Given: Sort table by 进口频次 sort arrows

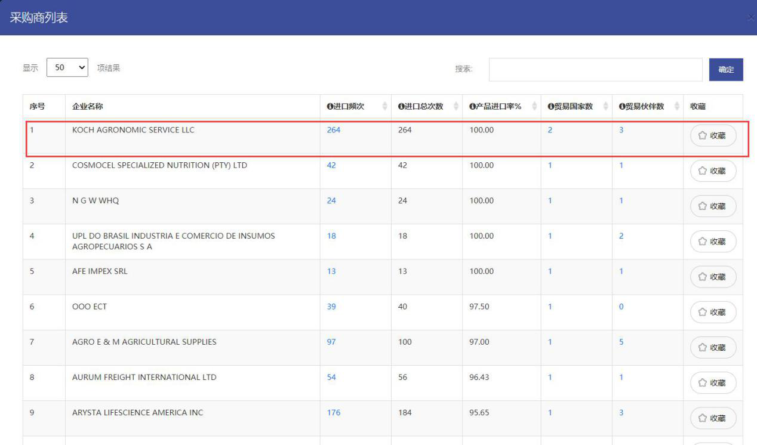Looking at the screenshot, I should coord(384,107).
